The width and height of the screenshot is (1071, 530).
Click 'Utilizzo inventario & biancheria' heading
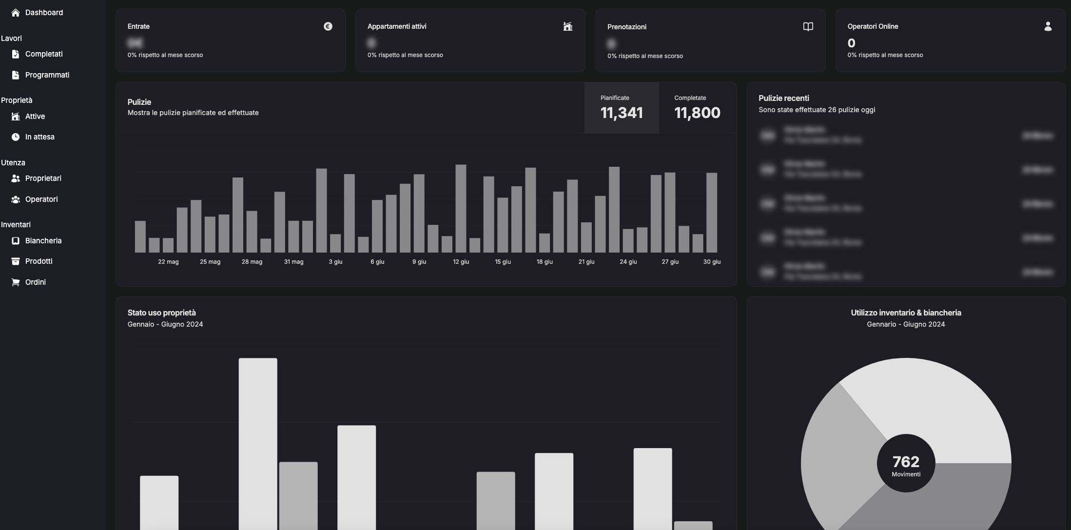pyautogui.click(x=906, y=313)
